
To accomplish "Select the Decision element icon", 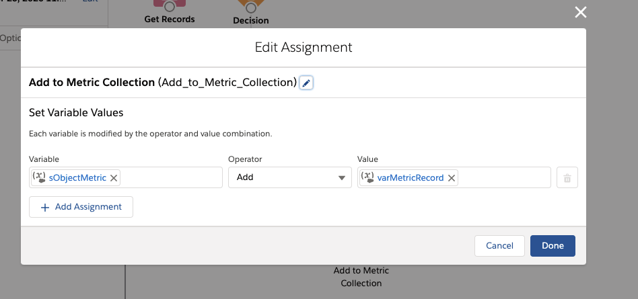I will coord(251,7).
